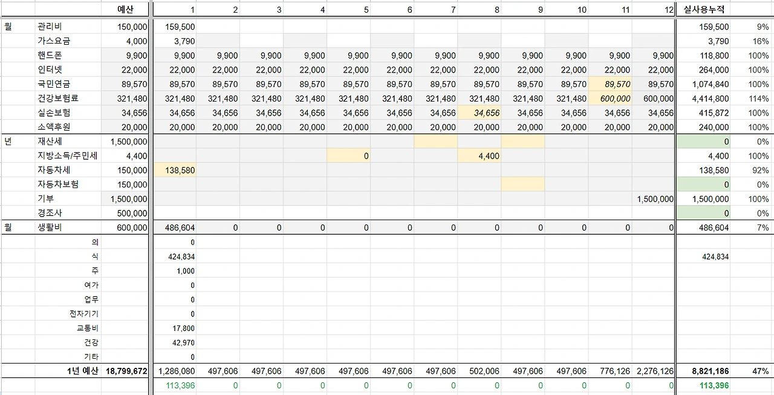This screenshot has width=774, height=395.
Task: Select the 2,276,126 month 12 total
Action: point(653,371)
